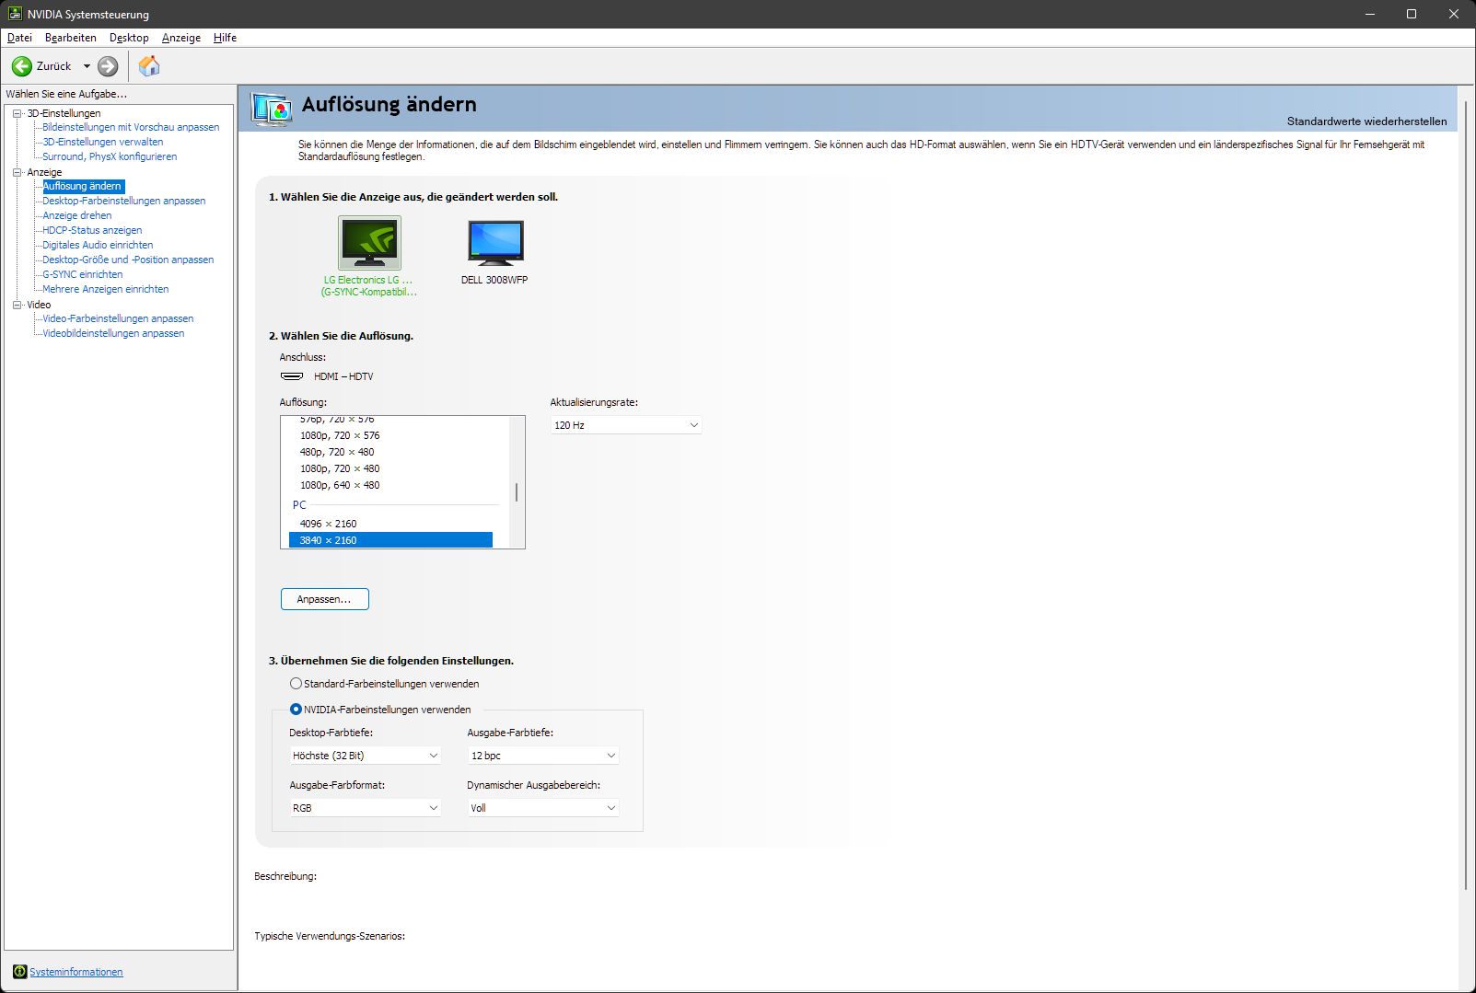1476x993 pixels.
Task: Open Digitales Audio einrichten
Action: (x=98, y=245)
